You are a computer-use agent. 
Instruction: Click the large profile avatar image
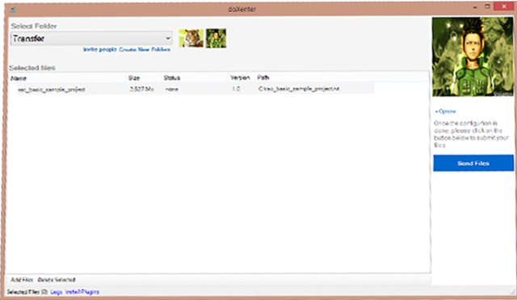473,57
